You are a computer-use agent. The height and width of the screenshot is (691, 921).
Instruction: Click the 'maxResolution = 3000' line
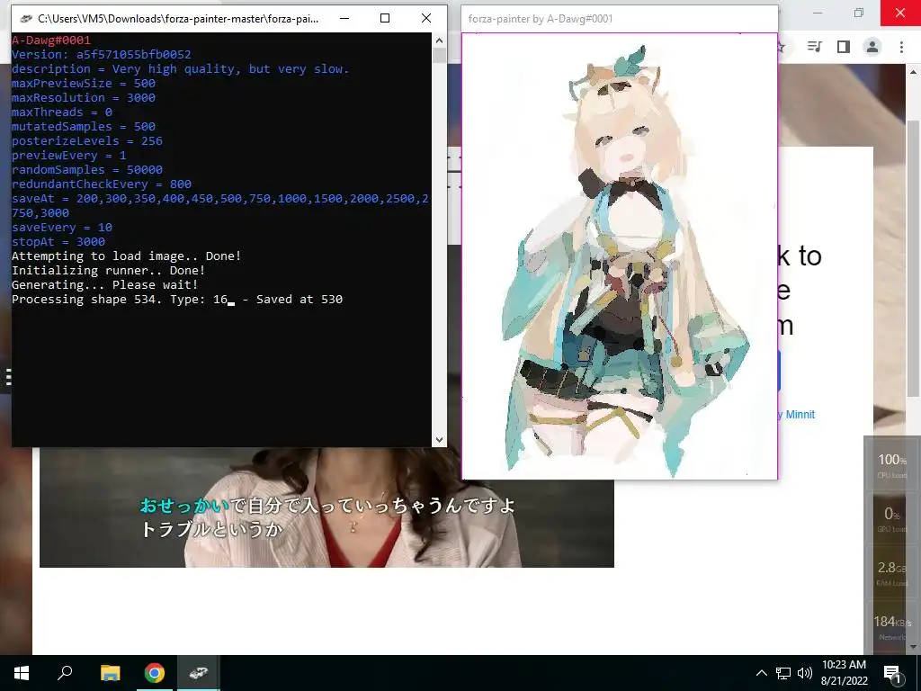(84, 97)
